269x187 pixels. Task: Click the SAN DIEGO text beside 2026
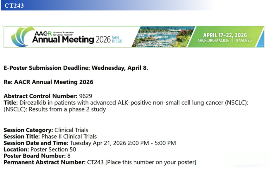117,40
